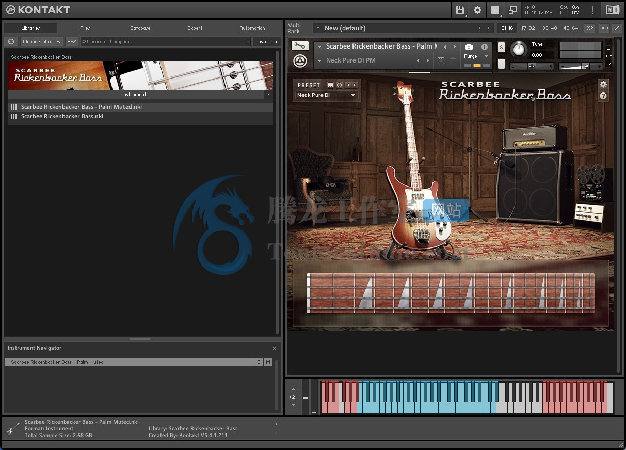Remove the instrument from rack with X
The width and height of the screenshot is (626, 450).
click(x=608, y=42)
